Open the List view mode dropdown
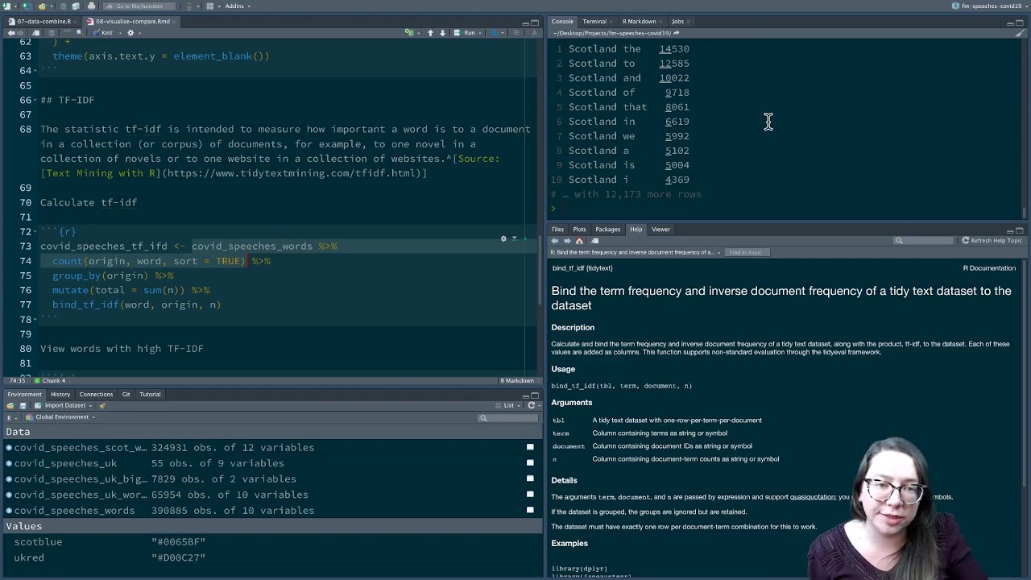1031x580 pixels. [x=509, y=406]
